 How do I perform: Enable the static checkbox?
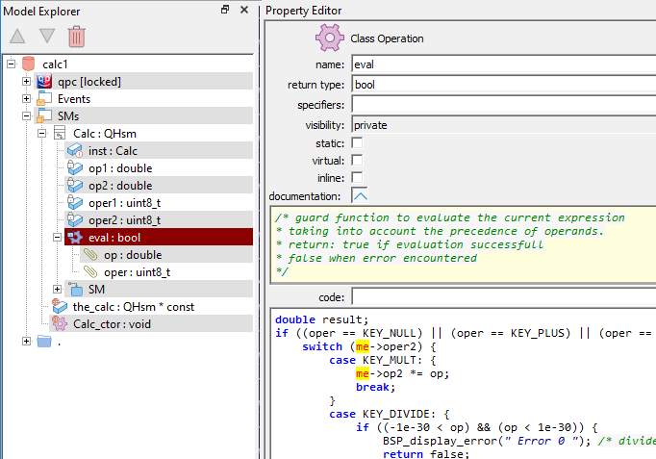357,142
